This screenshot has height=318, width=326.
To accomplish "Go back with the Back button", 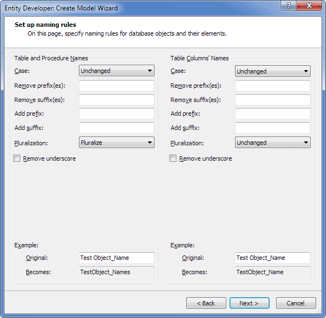I will click(206, 303).
